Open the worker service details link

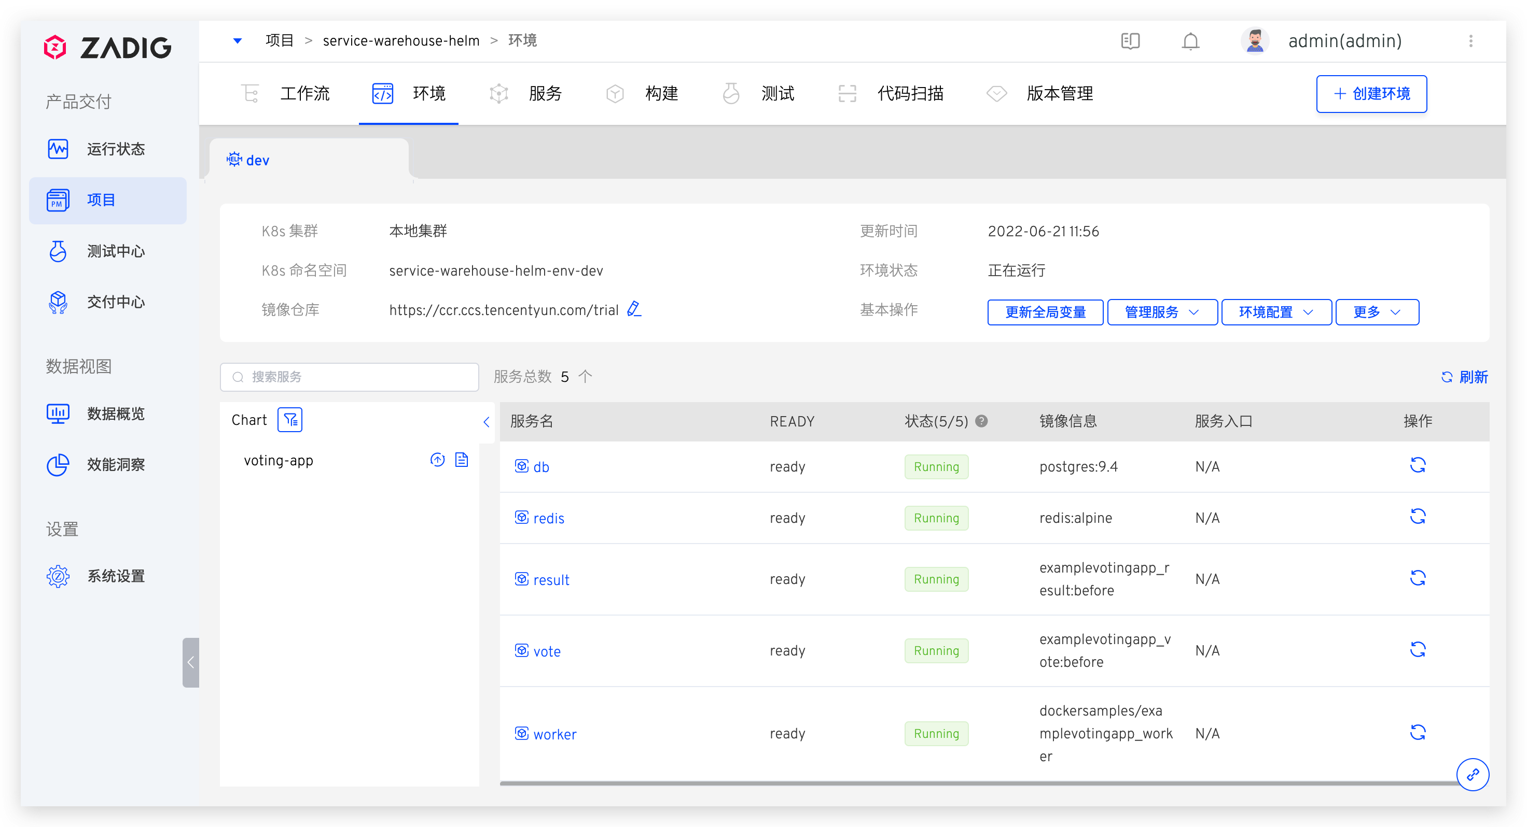pyautogui.click(x=555, y=733)
